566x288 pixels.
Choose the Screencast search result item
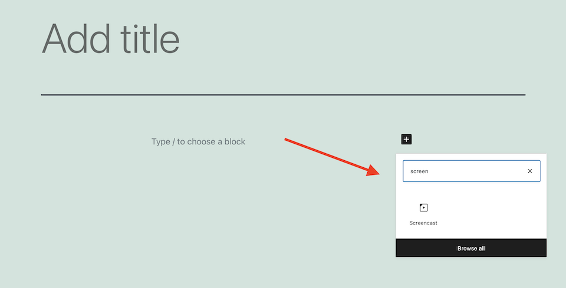tap(423, 214)
